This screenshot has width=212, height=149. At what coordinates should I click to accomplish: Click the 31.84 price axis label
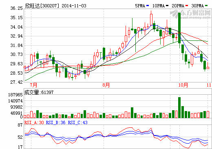16,45
